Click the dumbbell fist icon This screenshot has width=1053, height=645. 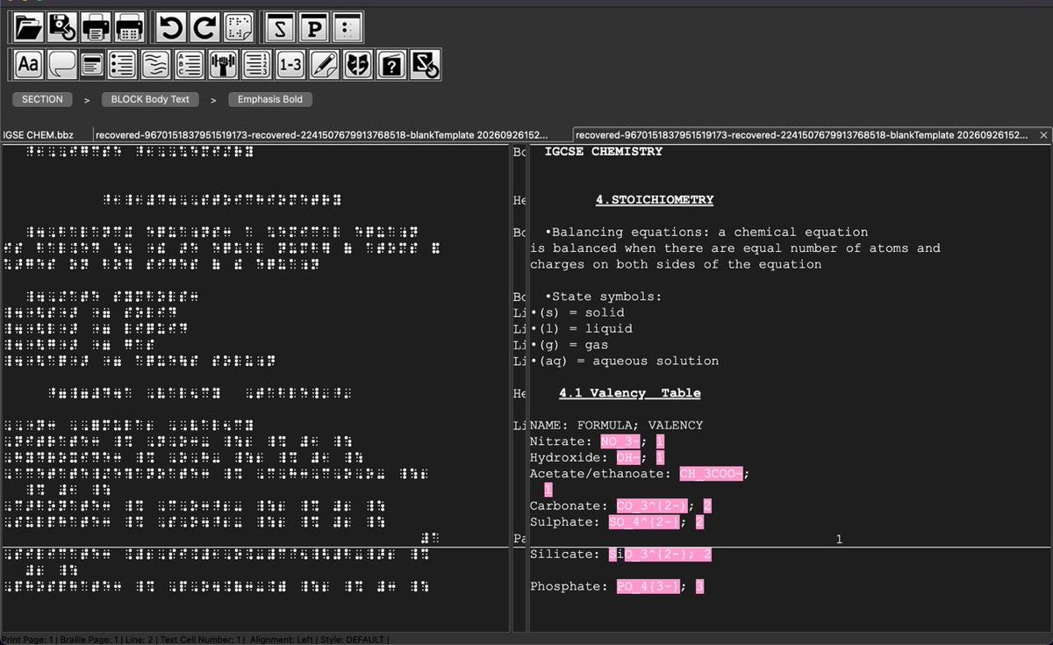point(225,64)
